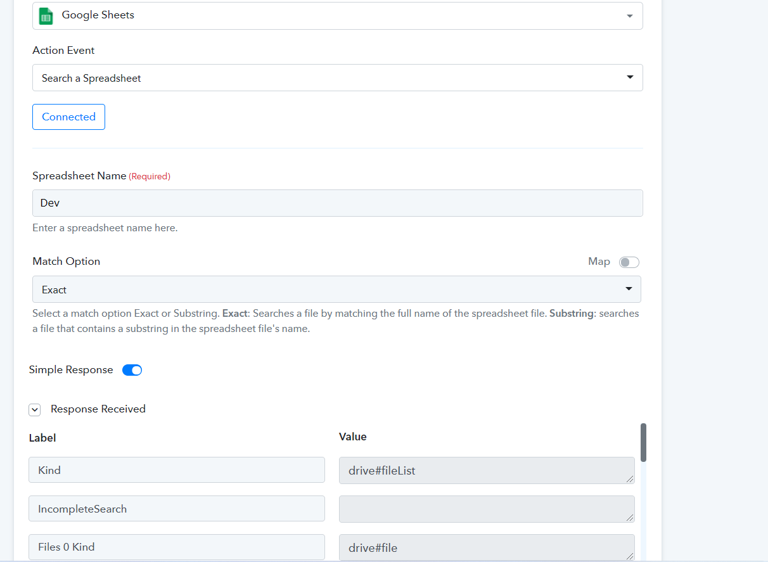768x562 pixels.
Task: Click the response list scrollbar thumb
Action: (x=644, y=442)
